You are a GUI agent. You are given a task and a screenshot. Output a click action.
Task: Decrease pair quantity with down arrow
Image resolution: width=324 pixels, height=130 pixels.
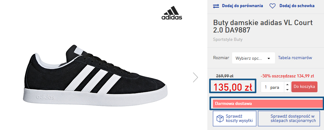pyautogui.click(x=287, y=90)
